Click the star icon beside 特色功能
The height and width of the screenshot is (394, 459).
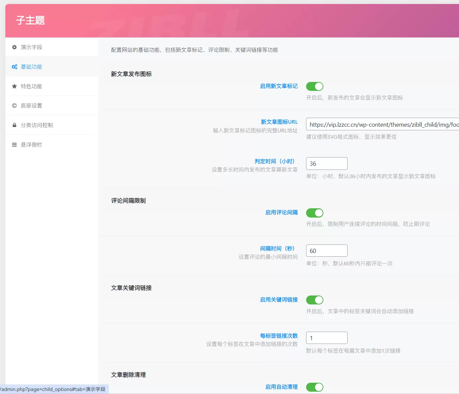[14, 86]
